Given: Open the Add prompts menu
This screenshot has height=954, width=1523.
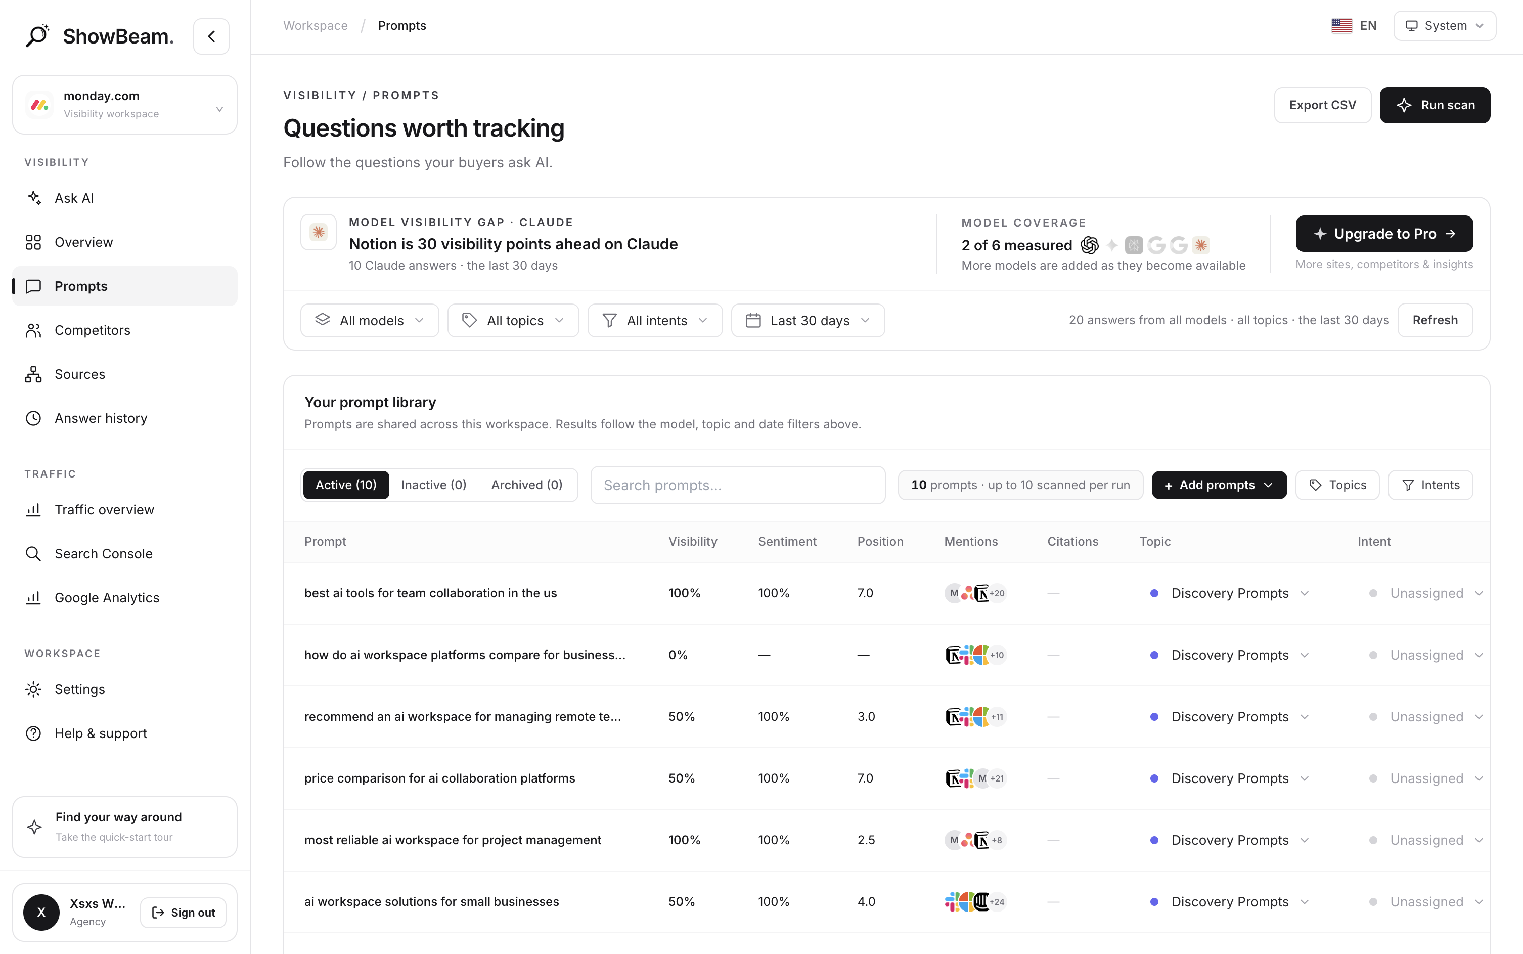Looking at the screenshot, I should tap(1219, 485).
